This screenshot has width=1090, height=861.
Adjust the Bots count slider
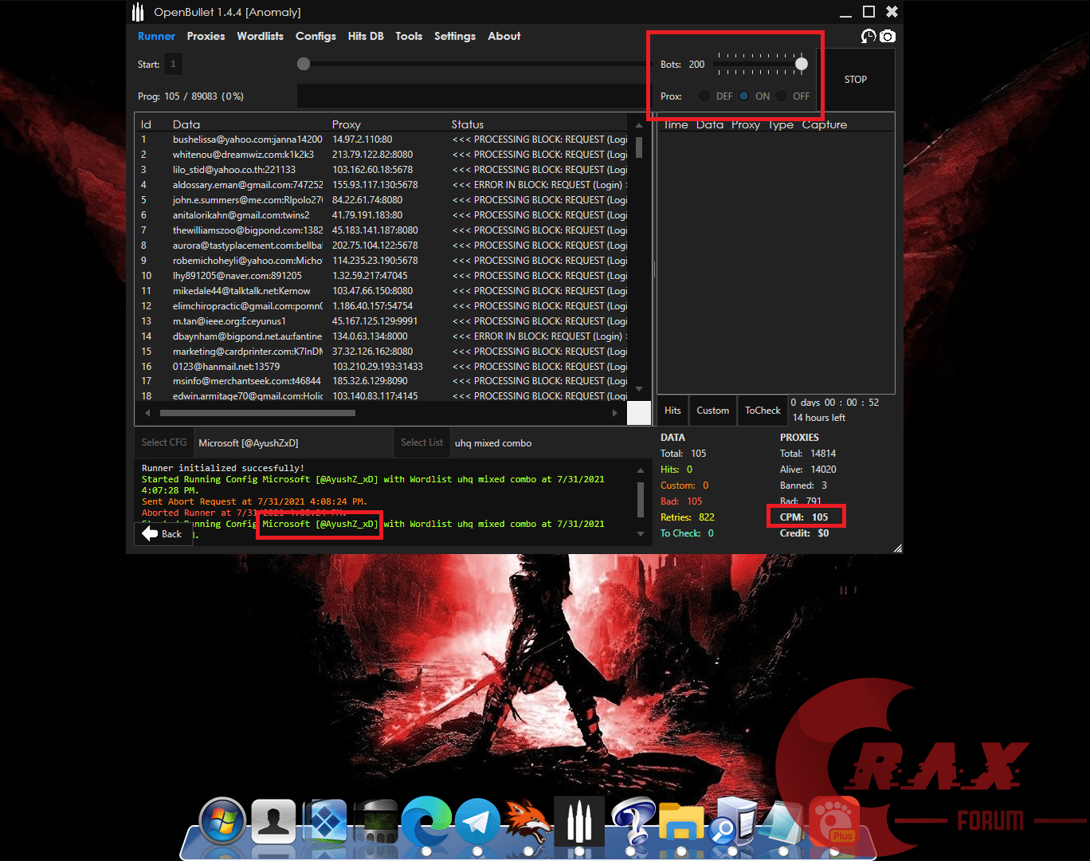coord(801,64)
